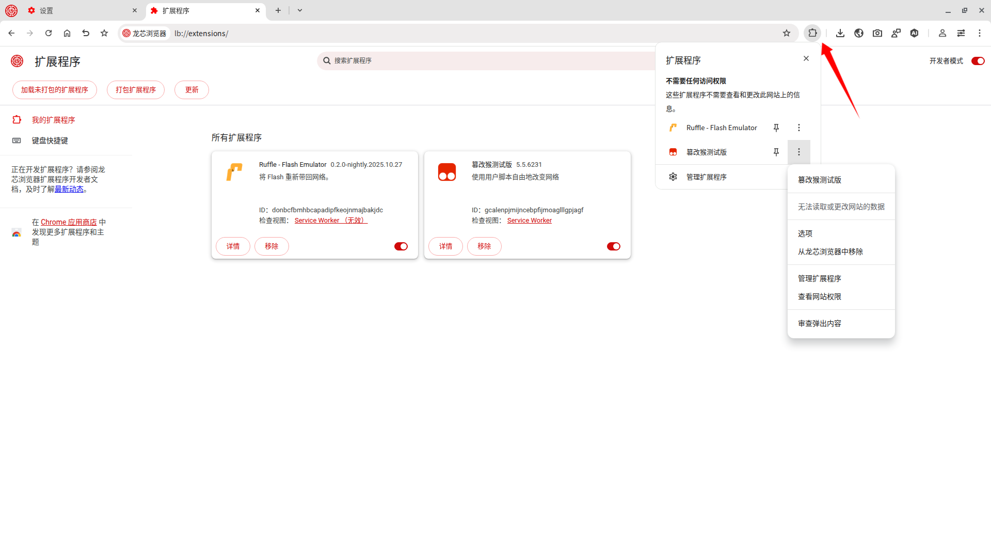Toggle off the Ruffle extension switch
The height and width of the screenshot is (533, 991).
click(x=401, y=246)
